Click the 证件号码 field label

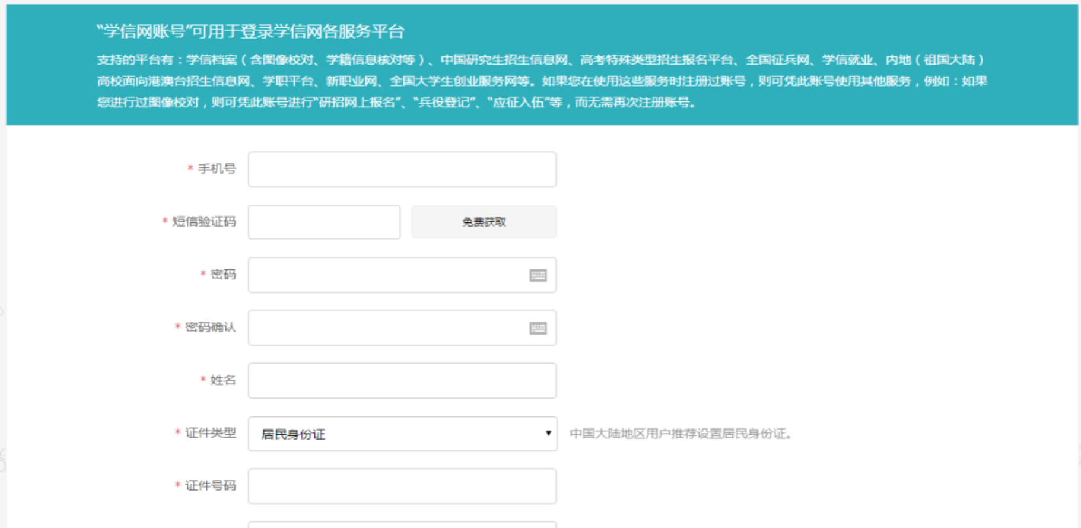pyautogui.click(x=210, y=486)
